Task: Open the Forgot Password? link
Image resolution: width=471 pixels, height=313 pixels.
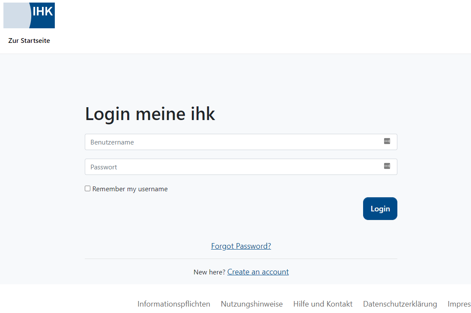Action: click(x=241, y=246)
